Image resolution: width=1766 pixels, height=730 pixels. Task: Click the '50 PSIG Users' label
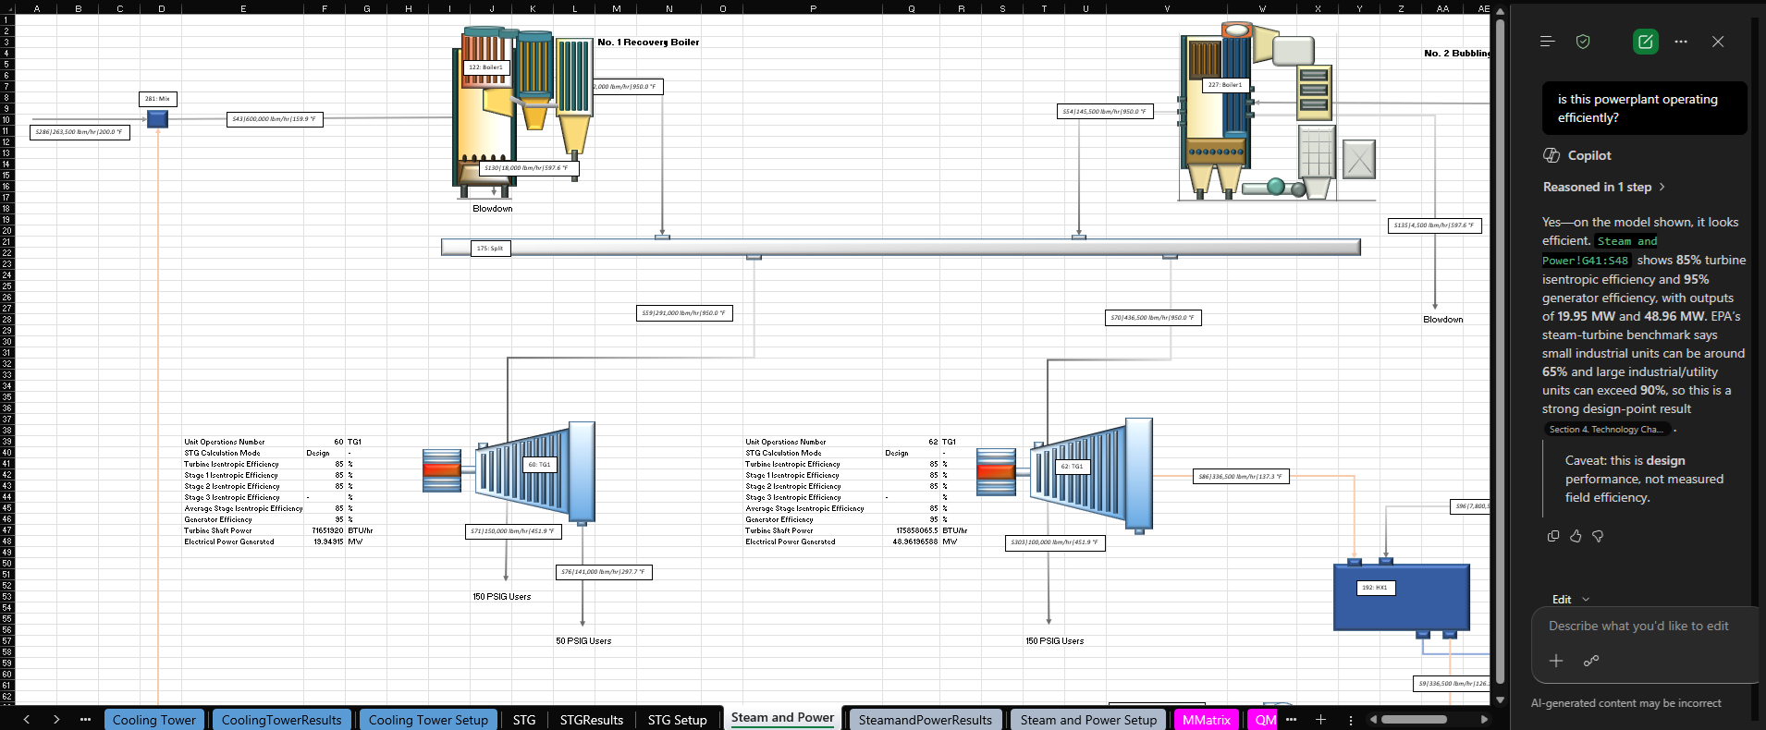tap(583, 641)
